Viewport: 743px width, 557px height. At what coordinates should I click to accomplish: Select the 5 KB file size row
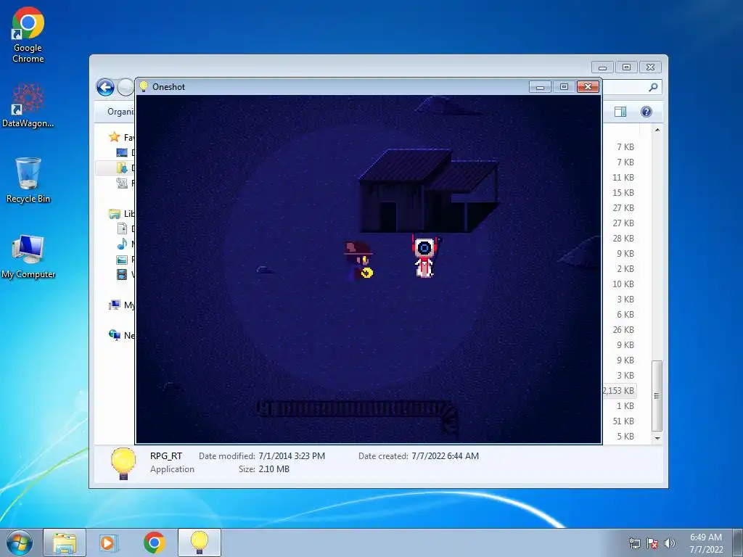click(625, 436)
